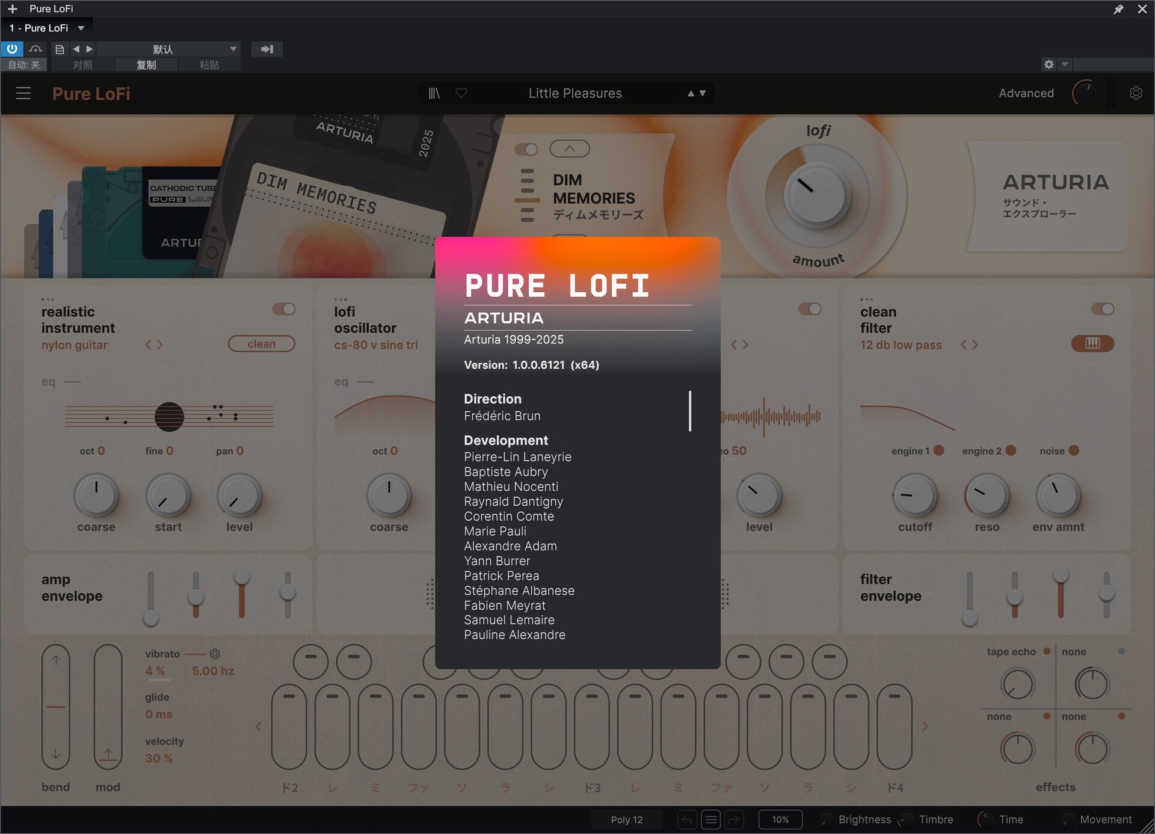
Task: Click the cutoff knob
Action: pos(914,495)
